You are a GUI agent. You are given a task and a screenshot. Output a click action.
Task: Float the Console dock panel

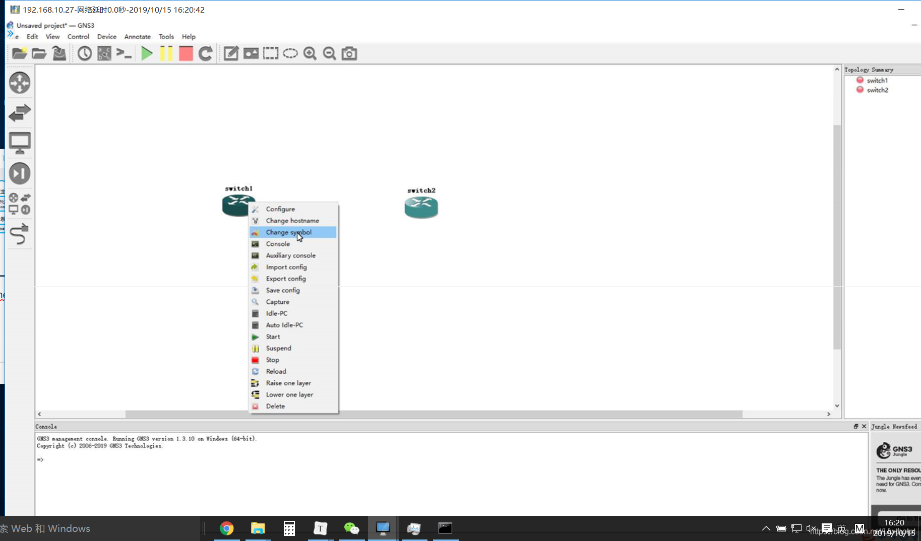point(856,426)
